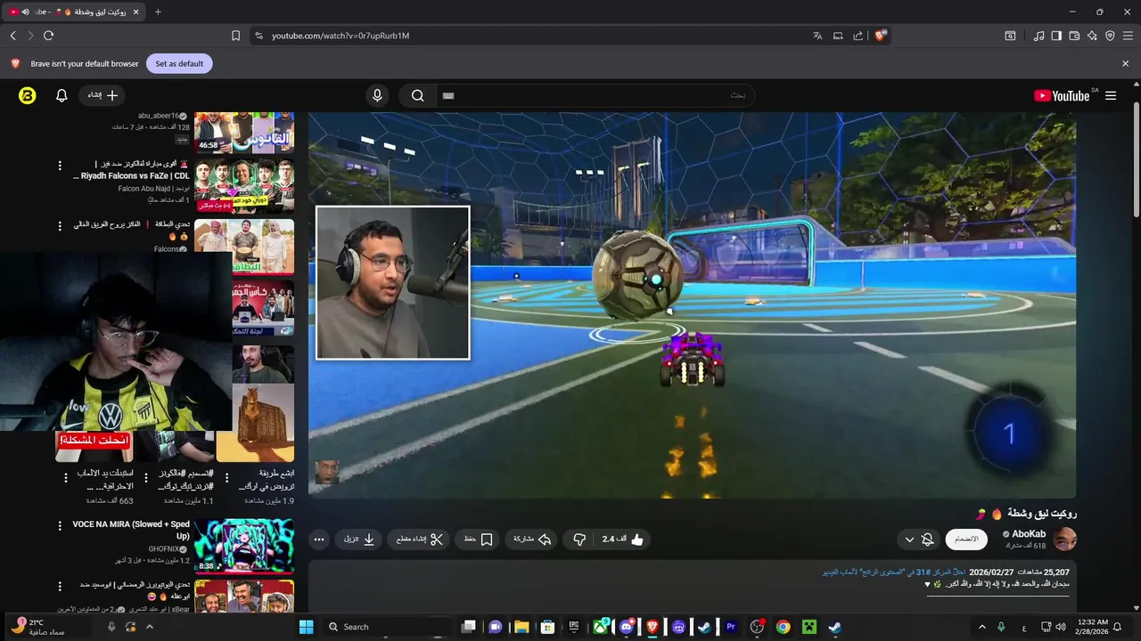Select the روكيت ليق وشطة tab
The height and width of the screenshot is (641, 1141).
click(73, 12)
